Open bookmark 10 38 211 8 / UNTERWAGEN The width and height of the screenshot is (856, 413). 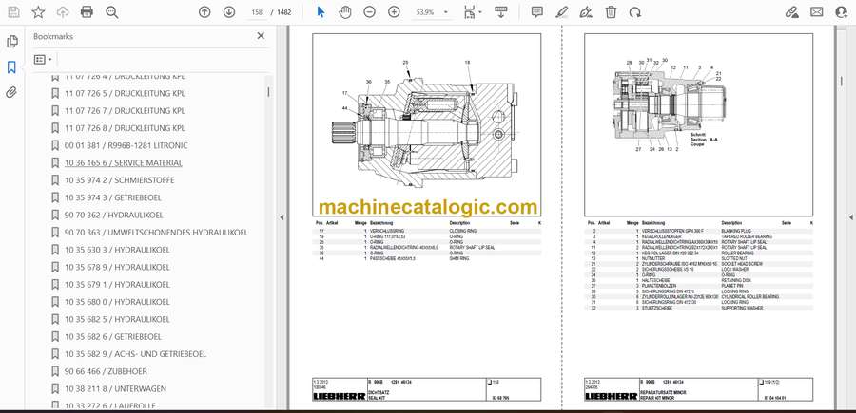(x=115, y=388)
